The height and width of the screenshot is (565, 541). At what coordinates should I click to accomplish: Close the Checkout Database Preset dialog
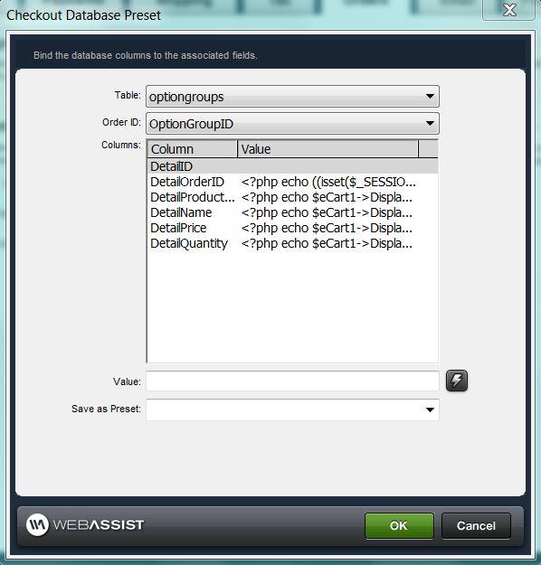(x=509, y=10)
